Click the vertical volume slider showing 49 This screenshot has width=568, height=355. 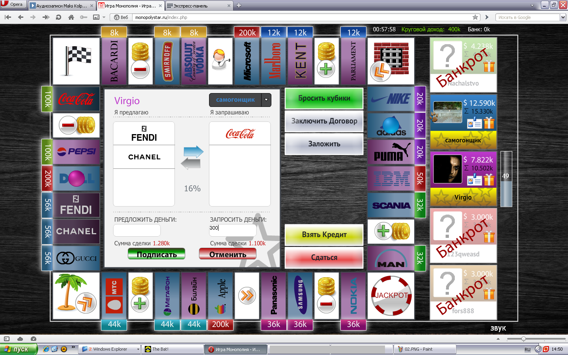[506, 179]
